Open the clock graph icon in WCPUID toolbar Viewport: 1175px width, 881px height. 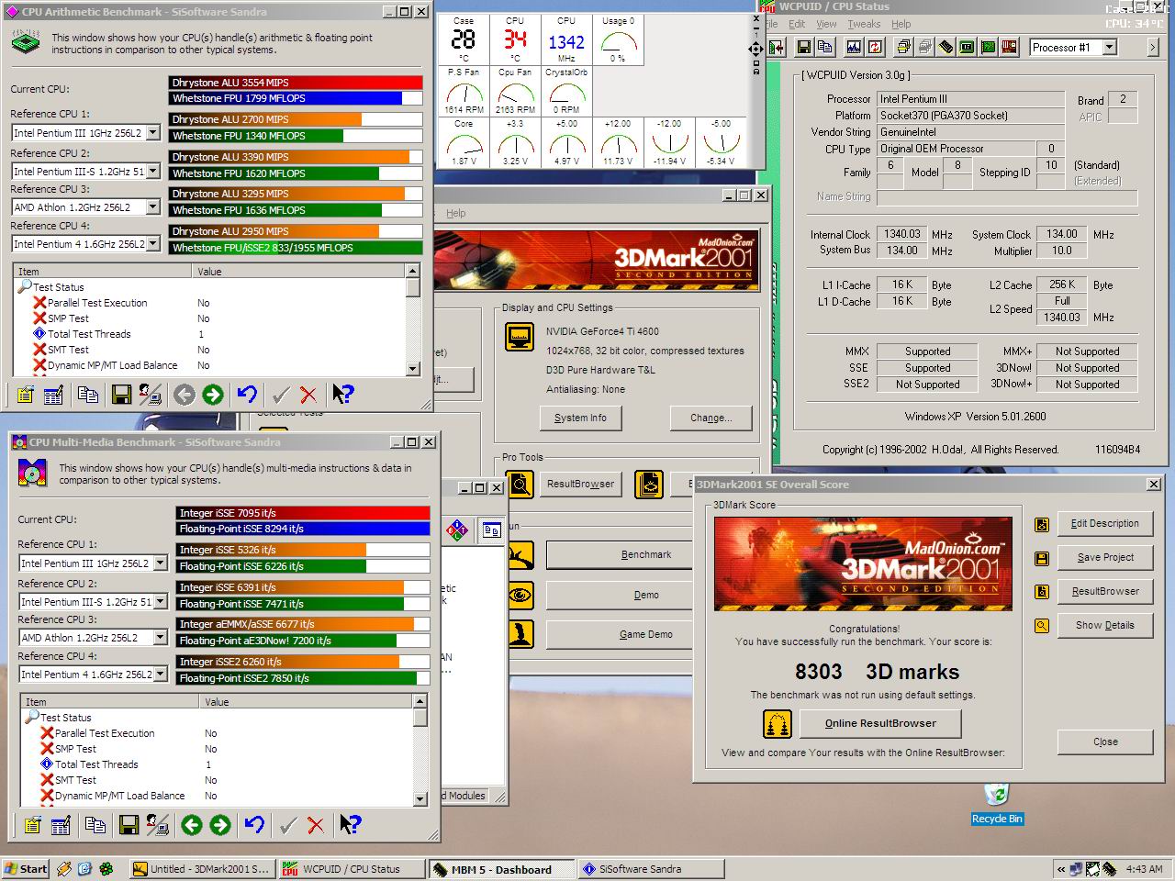tap(854, 47)
